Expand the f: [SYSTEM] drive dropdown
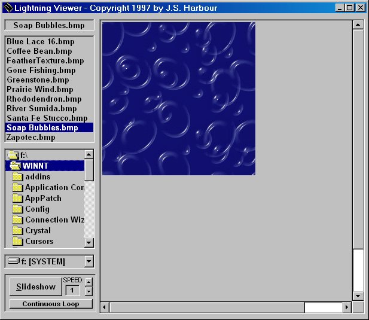This screenshot has width=369, height=320. (x=89, y=261)
